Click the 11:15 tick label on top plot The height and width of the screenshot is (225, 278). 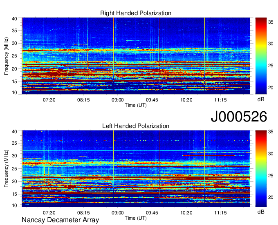click(220, 100)
